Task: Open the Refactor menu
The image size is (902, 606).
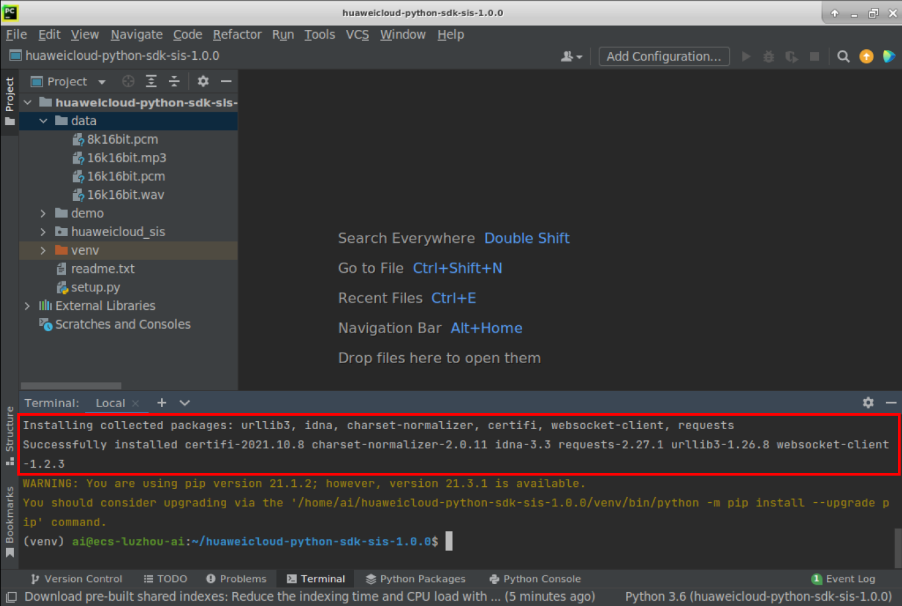Action: 237,35
